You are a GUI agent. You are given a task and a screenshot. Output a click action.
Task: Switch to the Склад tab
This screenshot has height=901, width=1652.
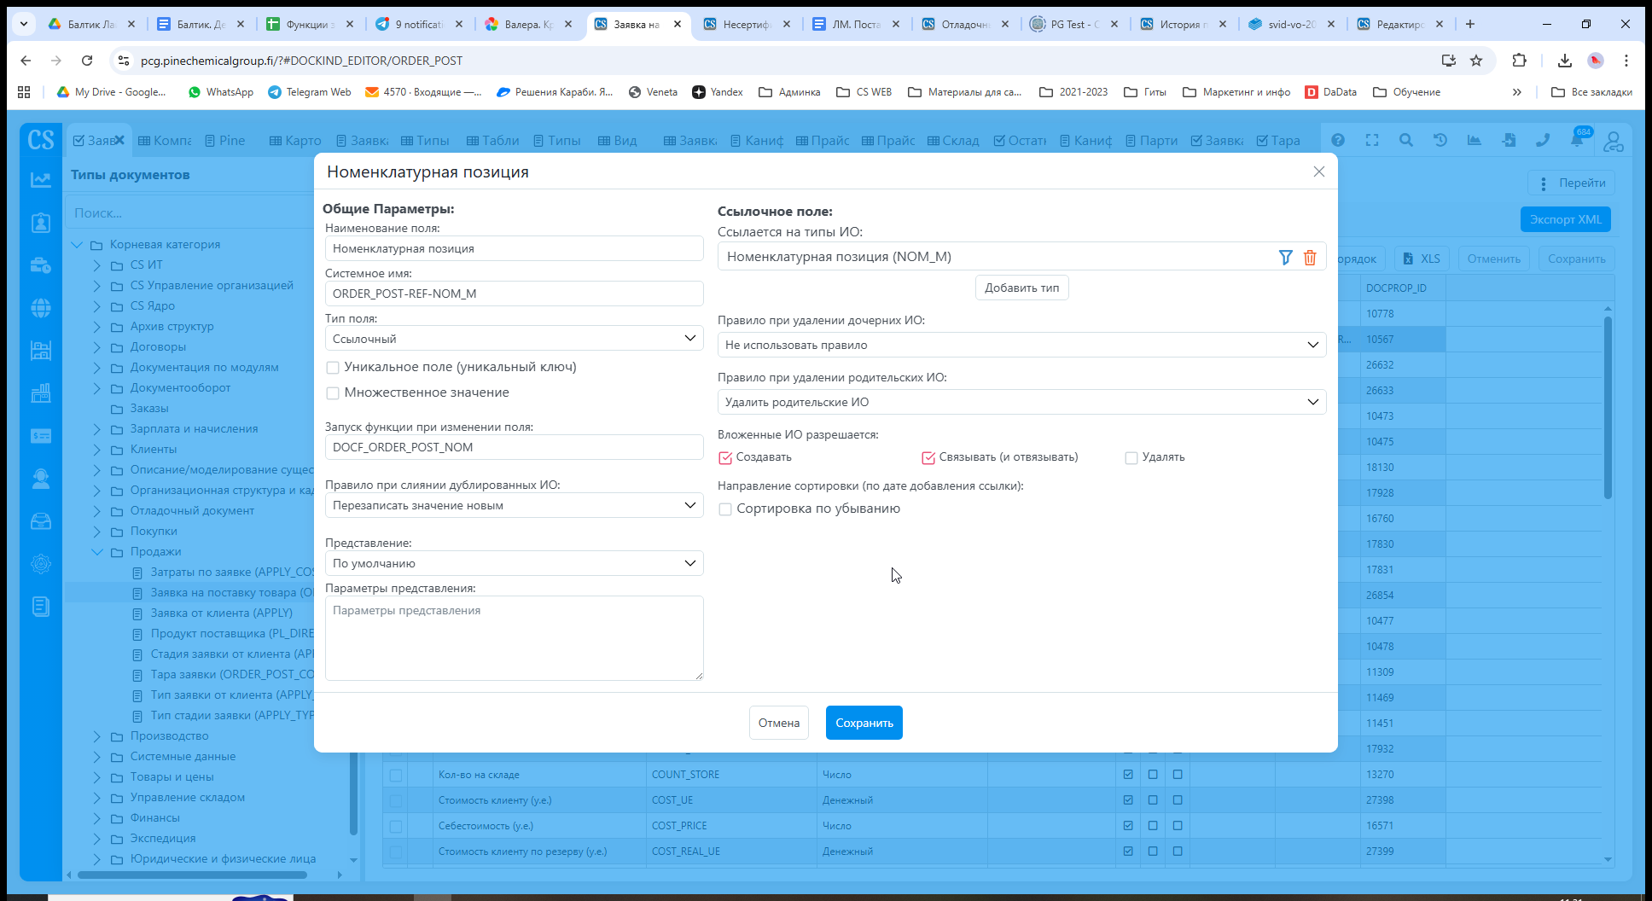coord(953,141)
